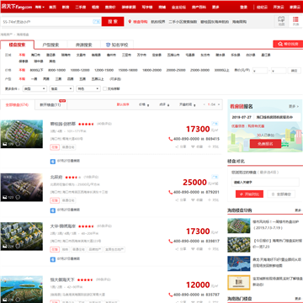This screenshot has width=303, height=303.
Task: Click the red 帮你找房 button
Action: click(288, 44)
